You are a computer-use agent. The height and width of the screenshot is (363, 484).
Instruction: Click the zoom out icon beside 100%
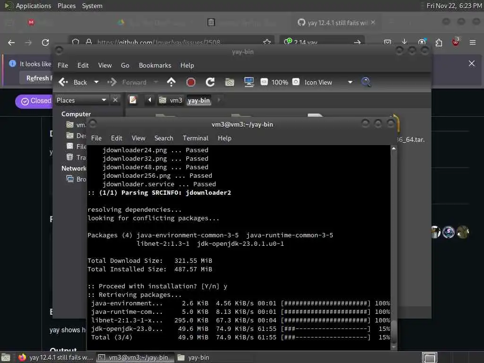point(264,82)
